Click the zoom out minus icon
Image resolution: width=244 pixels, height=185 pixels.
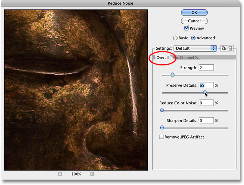pyautogui.click(x=60, y=174)
